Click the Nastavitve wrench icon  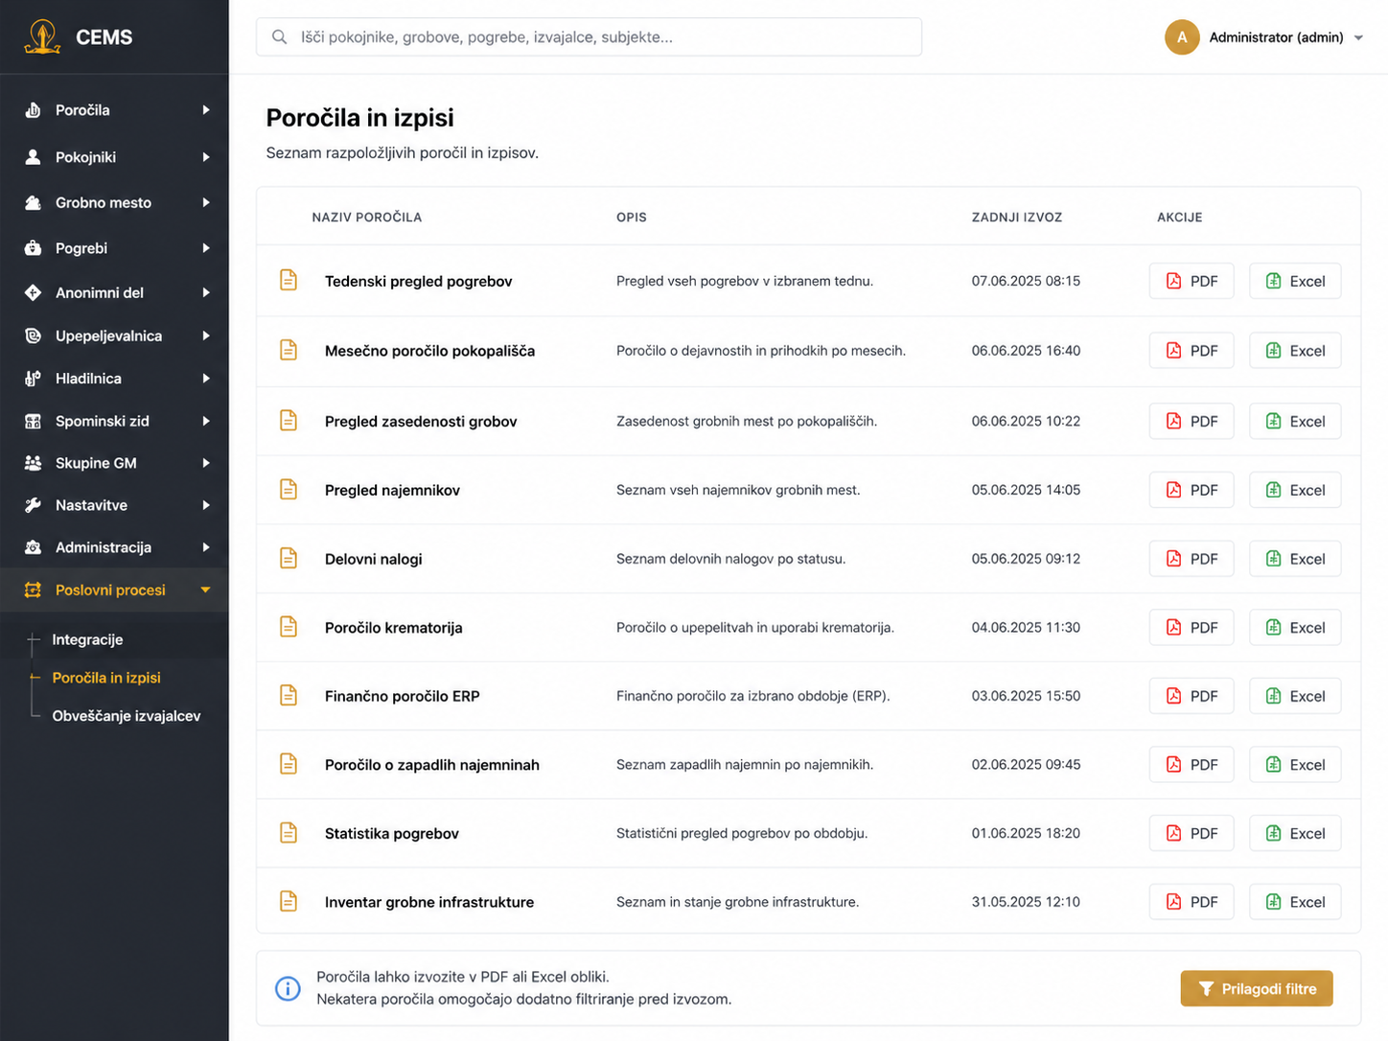click(33, 505)
